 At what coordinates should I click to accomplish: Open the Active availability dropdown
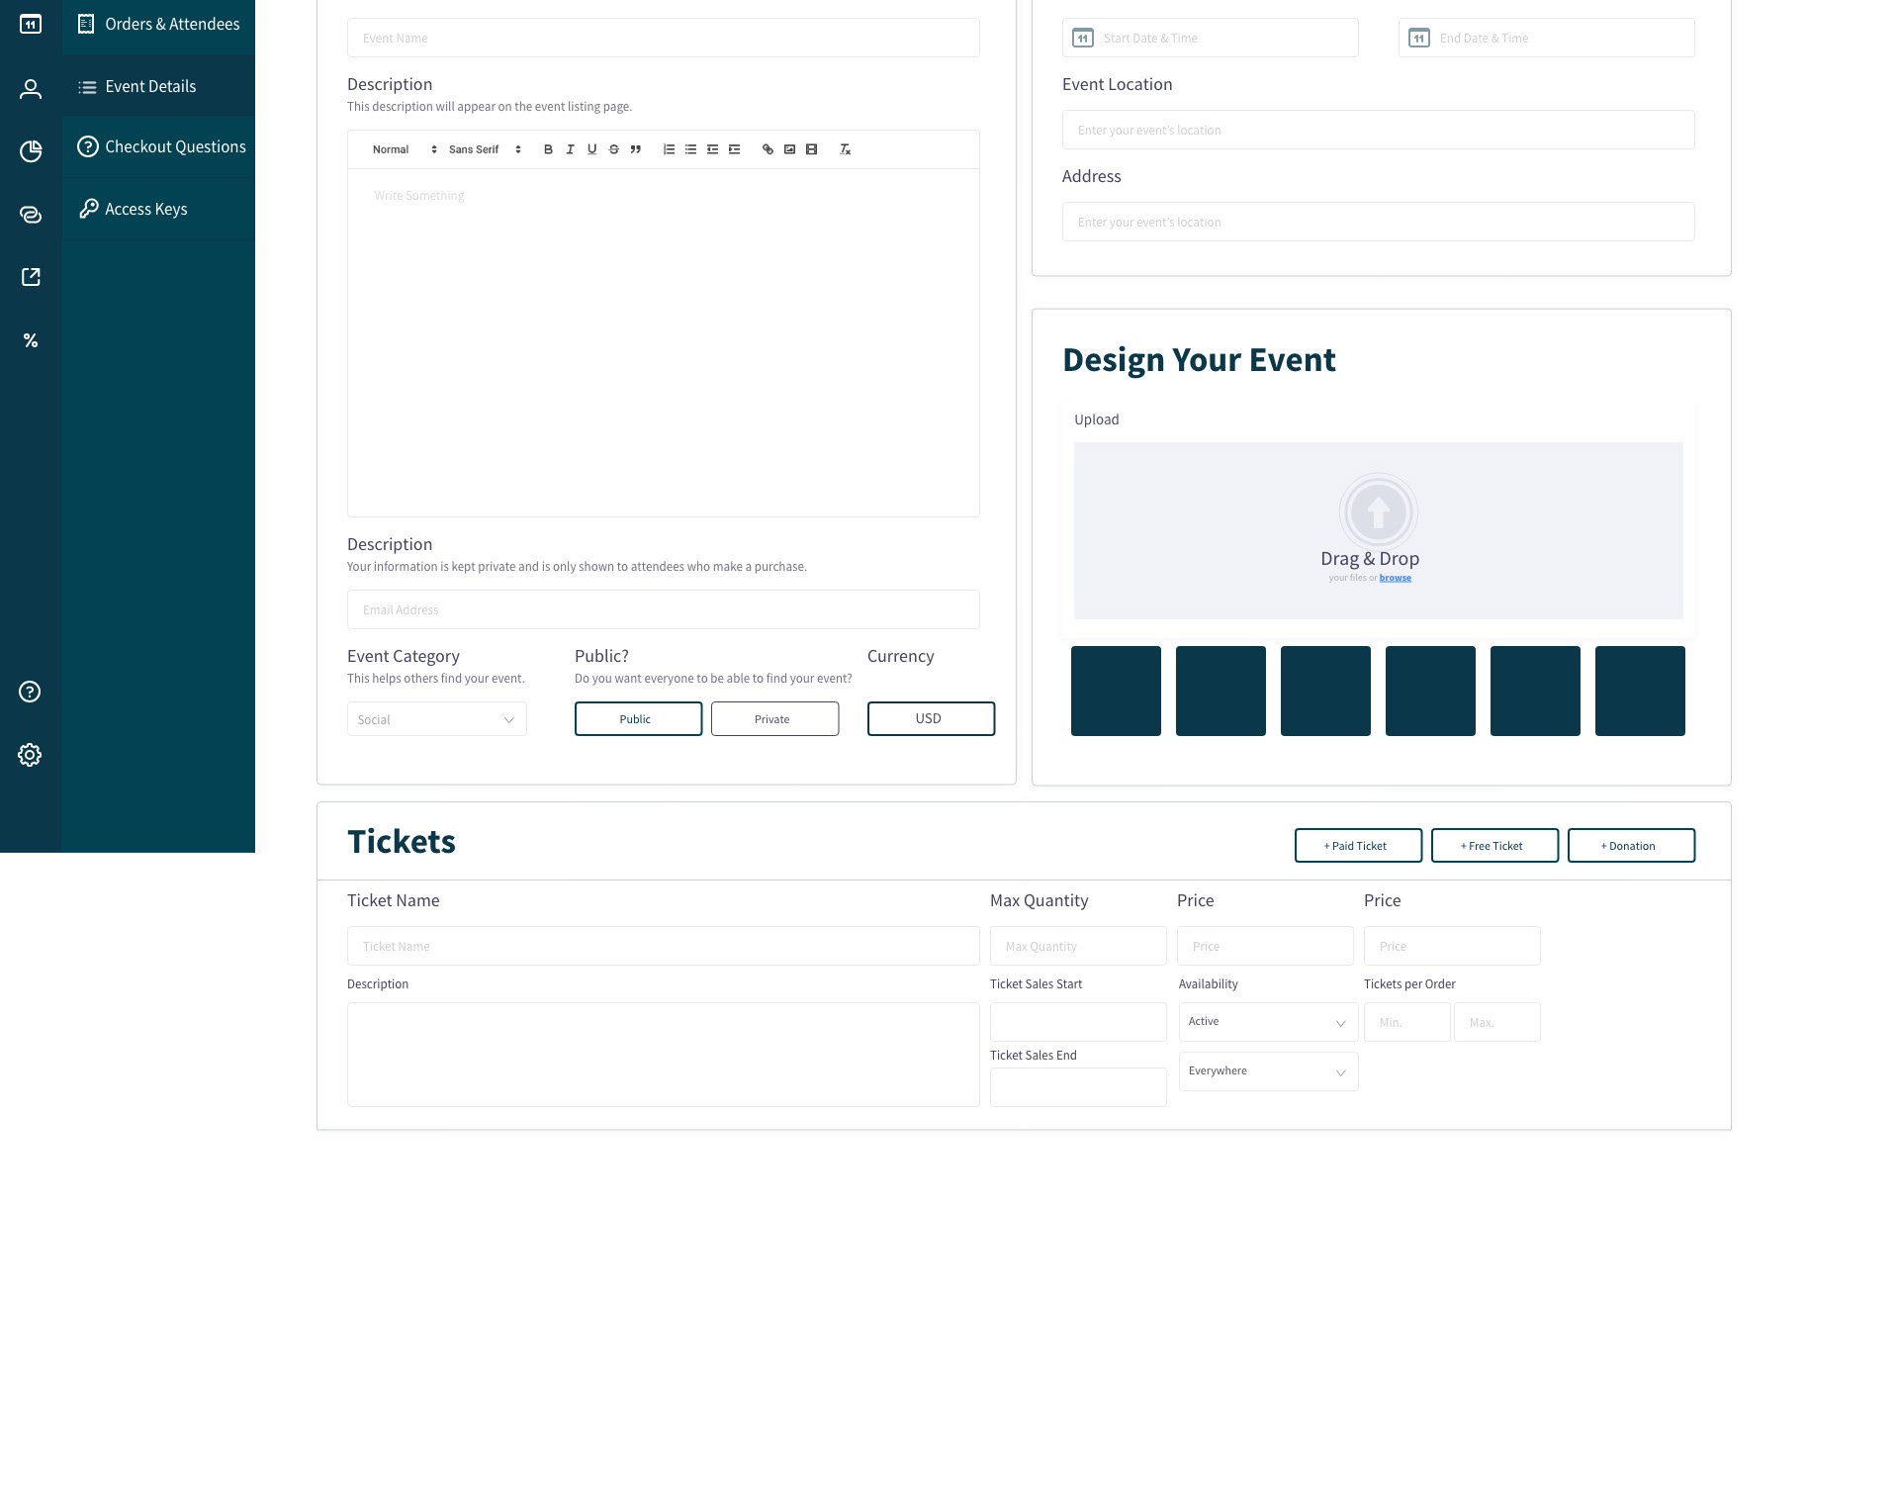point(1268,1022)
